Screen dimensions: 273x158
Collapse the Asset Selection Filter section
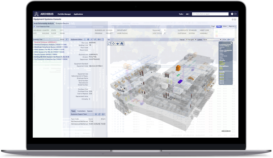point(34,26)
